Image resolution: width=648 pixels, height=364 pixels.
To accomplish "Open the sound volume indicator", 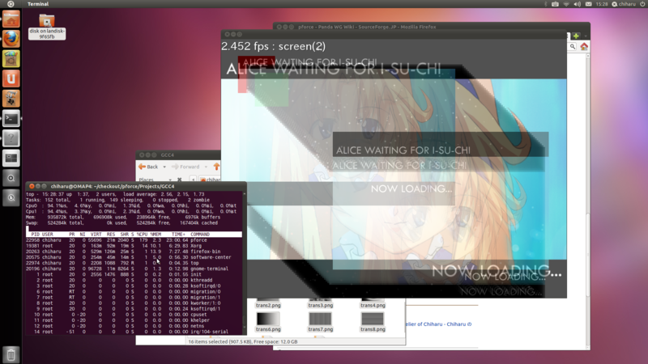I will [578, 4].
